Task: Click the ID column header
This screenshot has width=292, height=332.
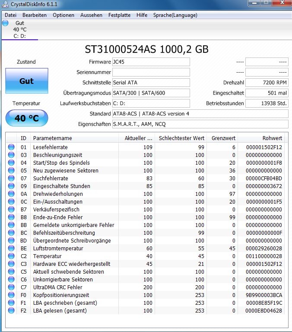Action: (23, 138)
